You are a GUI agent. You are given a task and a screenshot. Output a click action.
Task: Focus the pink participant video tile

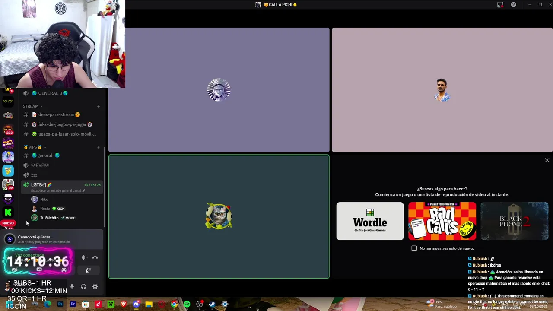pyautogui.click(x=442, y=90)
